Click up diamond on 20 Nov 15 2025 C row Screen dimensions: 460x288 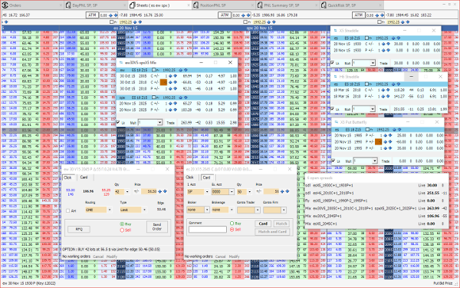(170, 104)
